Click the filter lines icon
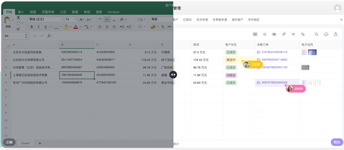Image resolution: width=344 pixels, height=150 pixels. (x=293, y=34)
